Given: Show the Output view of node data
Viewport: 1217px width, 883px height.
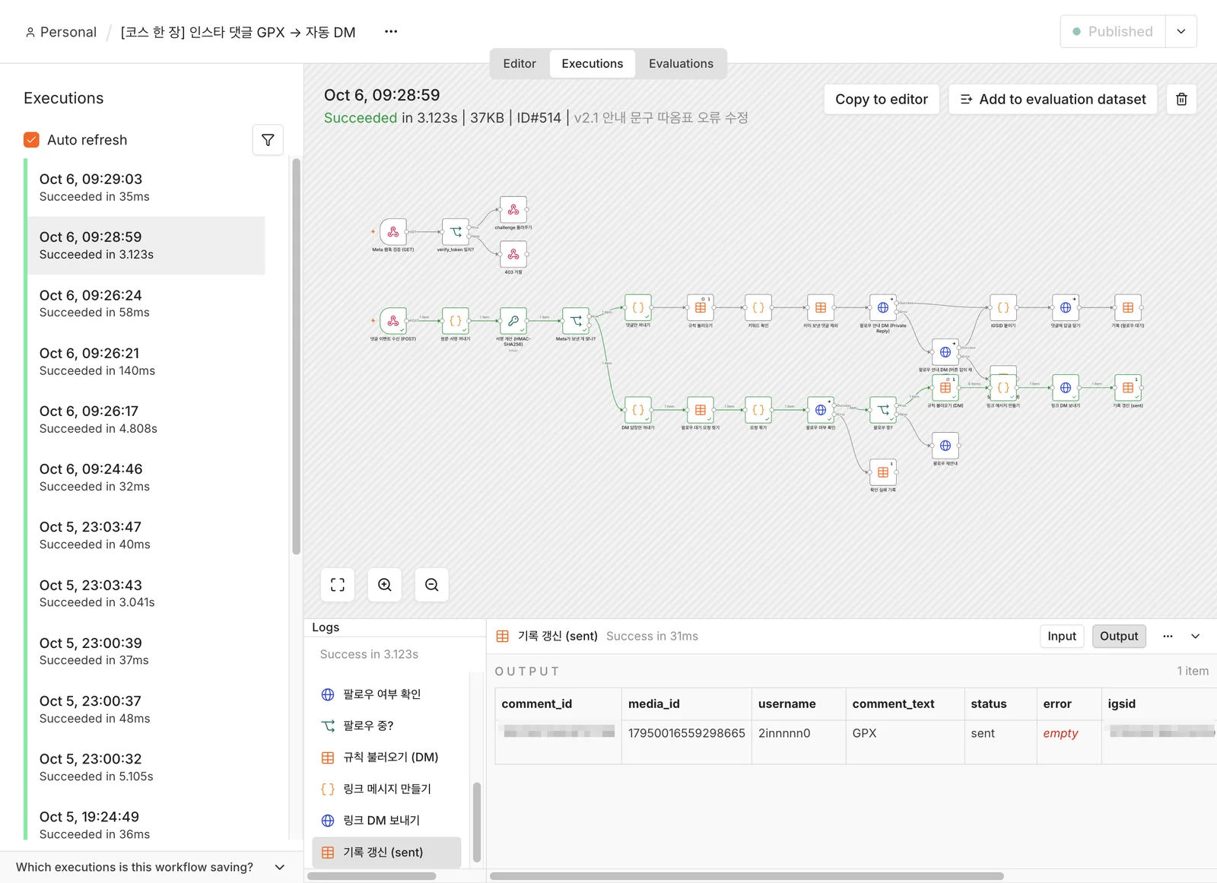Looking at the screenshot, I should (1119, 637).
